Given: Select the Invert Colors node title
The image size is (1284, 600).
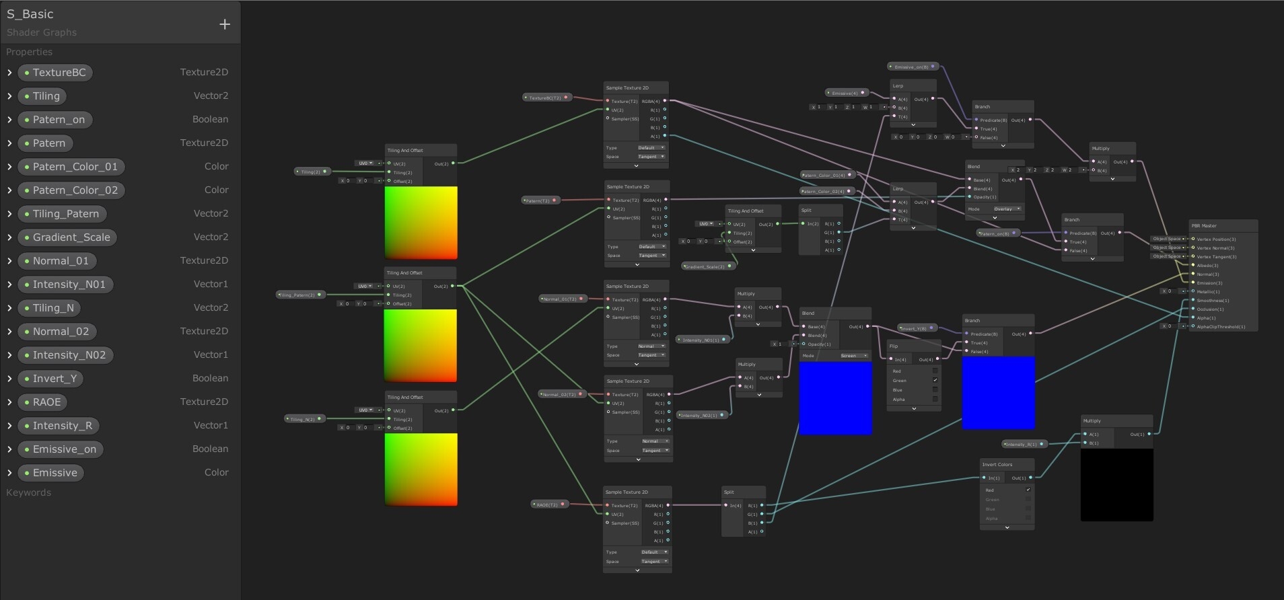Looking at the screenshot, I should pyautogui.click(x=997, y=464).
